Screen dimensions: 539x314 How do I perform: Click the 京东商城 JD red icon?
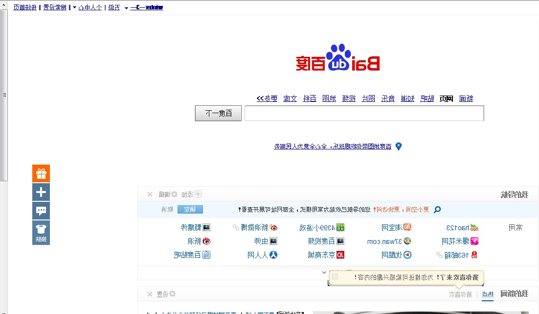click(340, 255)
